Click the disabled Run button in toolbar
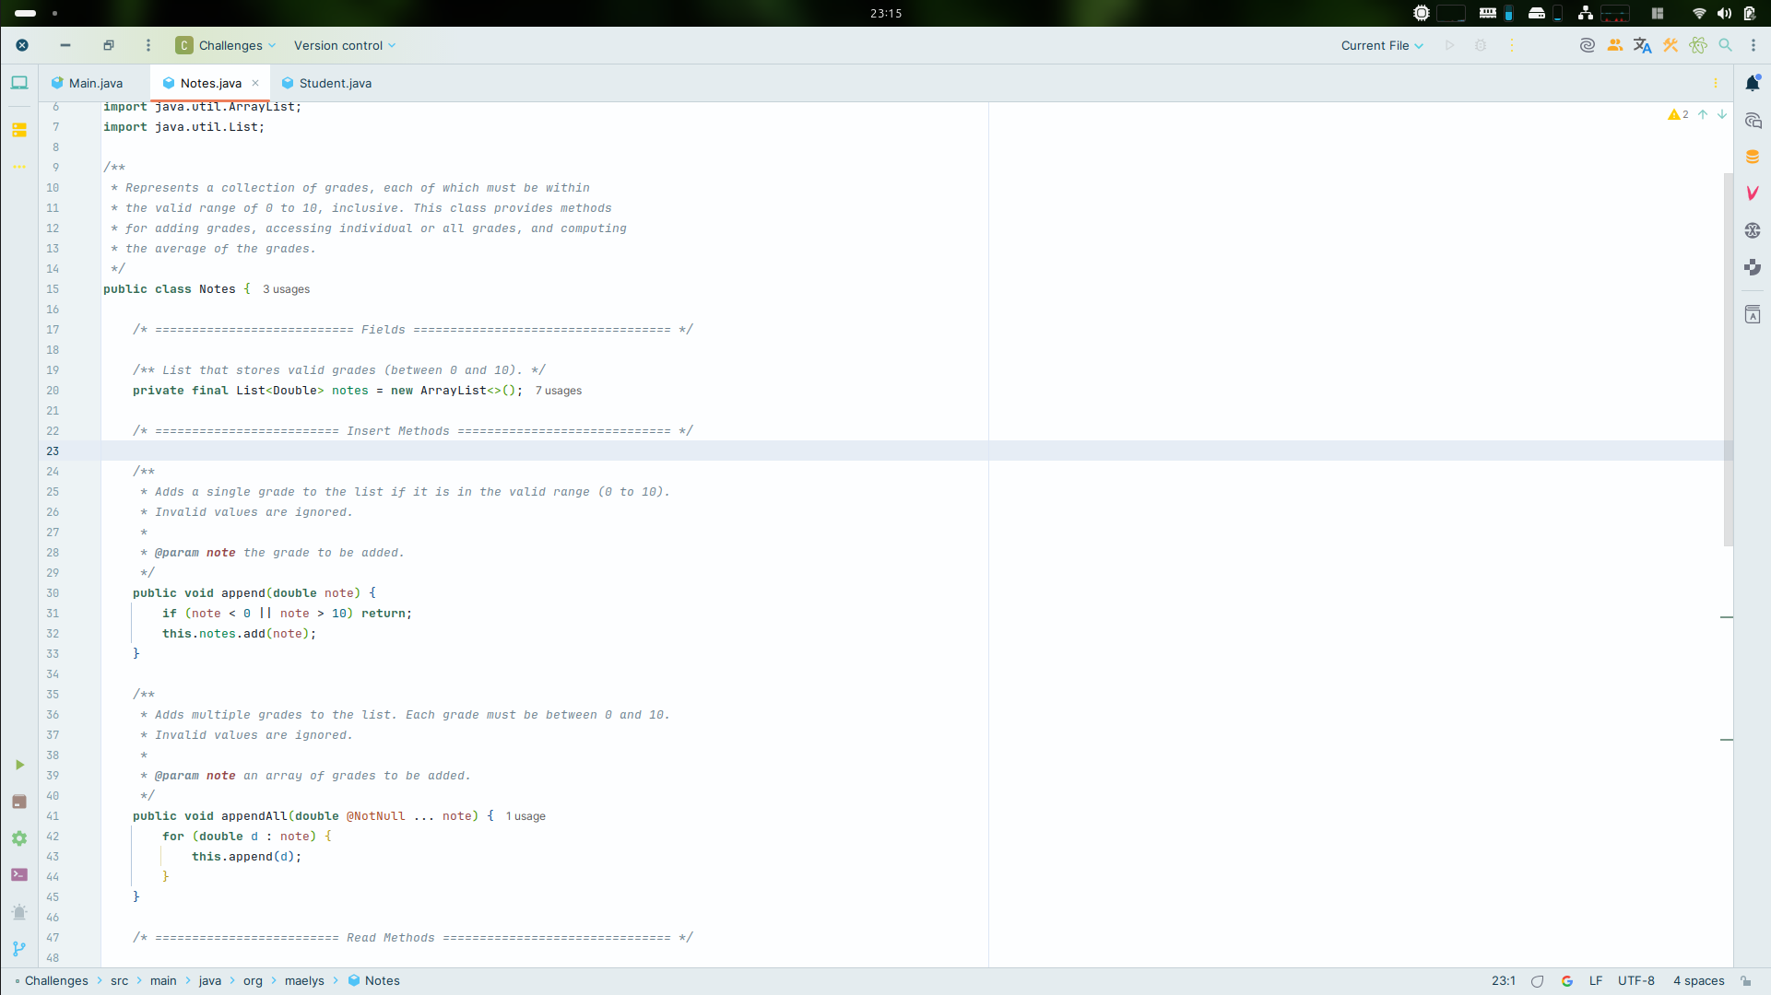 click(1449, 45)
